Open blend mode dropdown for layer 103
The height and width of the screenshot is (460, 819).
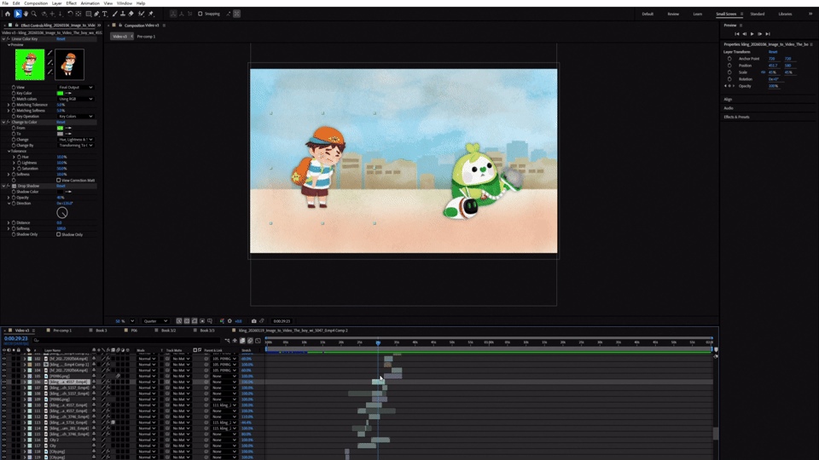[x=147, y=365]
